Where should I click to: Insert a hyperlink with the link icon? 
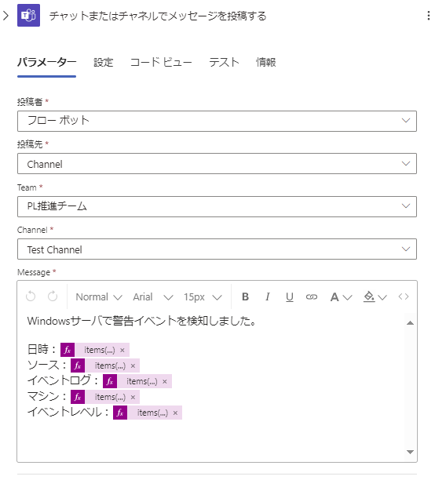point(312,296)
